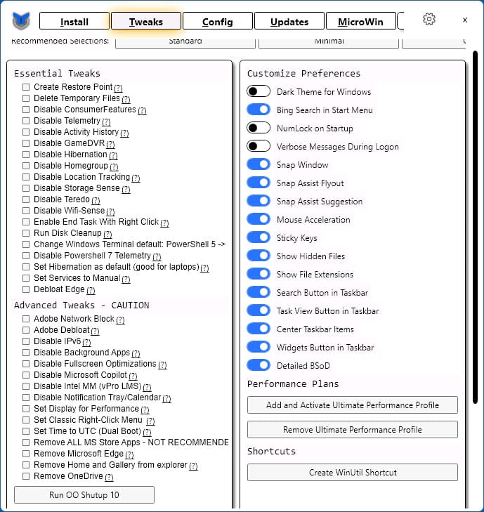
Task: Click Add and Activate Ultimate Performance Profile
Action: coord(353,405)
